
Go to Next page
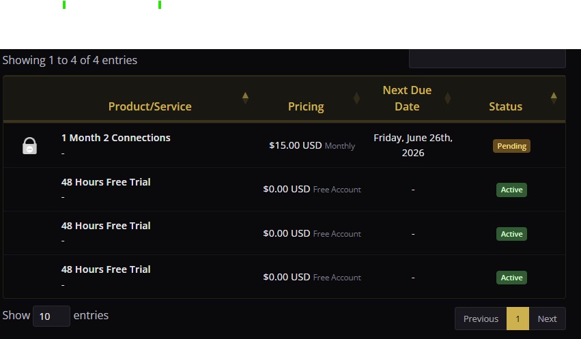point(547,319)
